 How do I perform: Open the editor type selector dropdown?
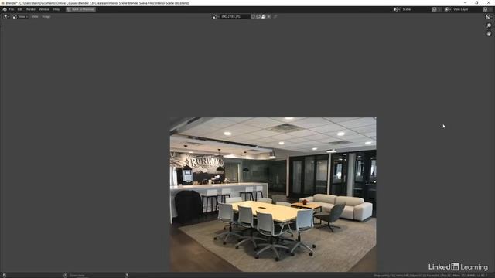pos(6,16)
